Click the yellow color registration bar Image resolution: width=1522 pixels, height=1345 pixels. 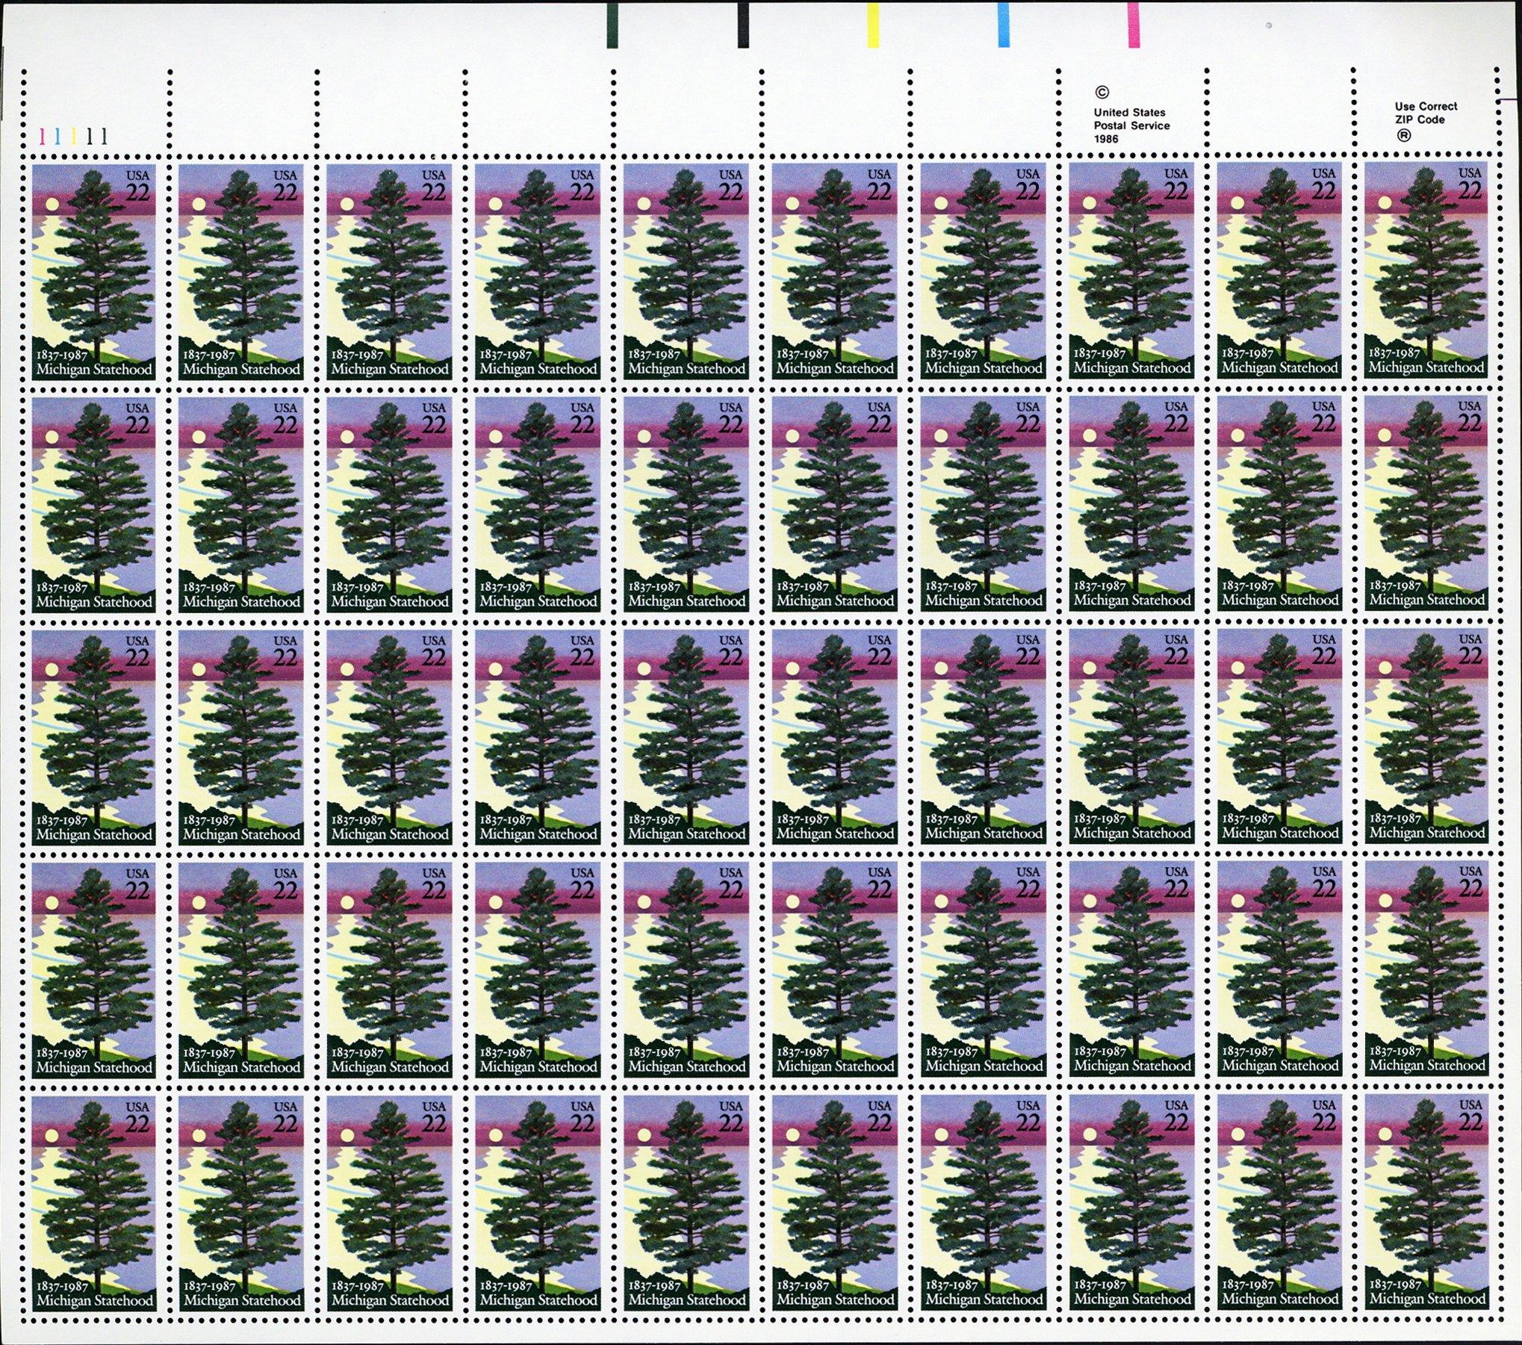[x=872, y=24]
